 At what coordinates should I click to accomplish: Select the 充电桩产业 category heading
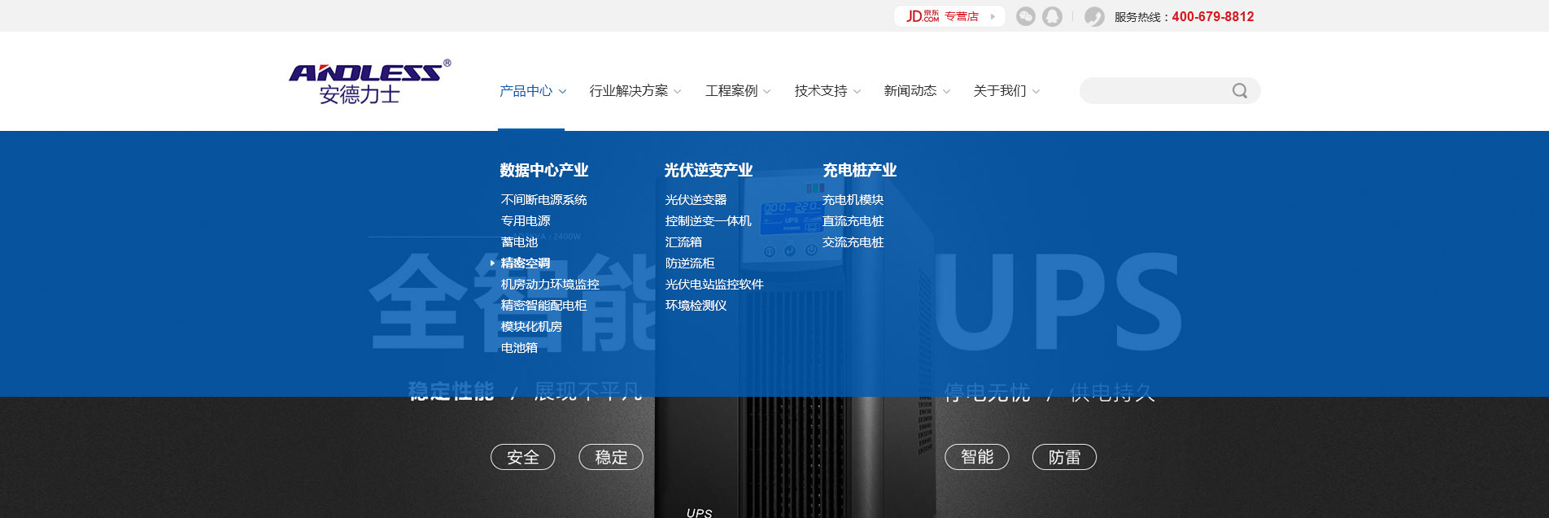pos(860,170)
